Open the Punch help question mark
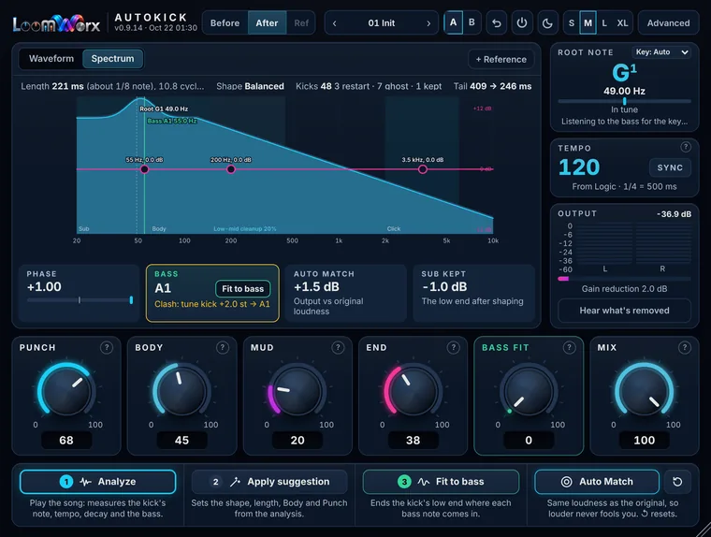The height and width of the screenshot is (537, 711). click(x=106, y=347)
